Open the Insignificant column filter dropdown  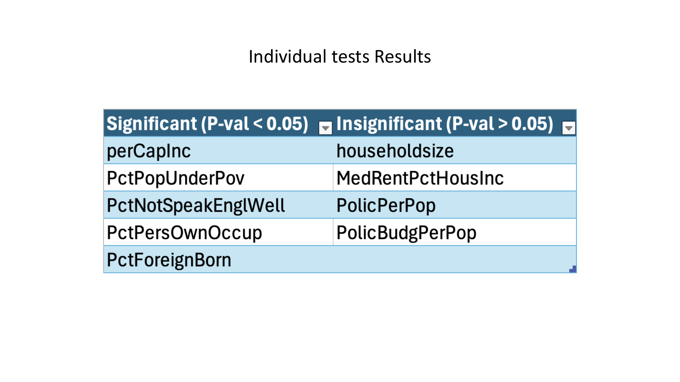tap(569, 128)
